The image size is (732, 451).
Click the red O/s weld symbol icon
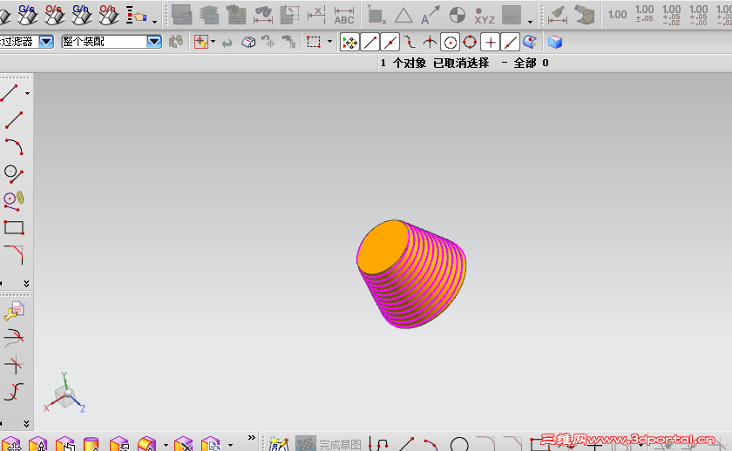point(54,15)
